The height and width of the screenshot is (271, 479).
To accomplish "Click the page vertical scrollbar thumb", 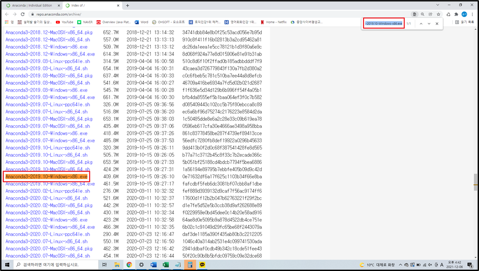I will pyautogui.click(x=476, y=182).
